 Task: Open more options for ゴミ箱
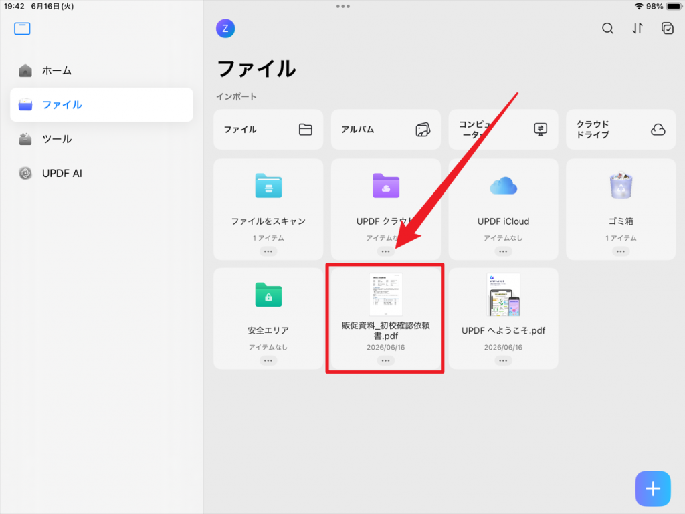621,251
